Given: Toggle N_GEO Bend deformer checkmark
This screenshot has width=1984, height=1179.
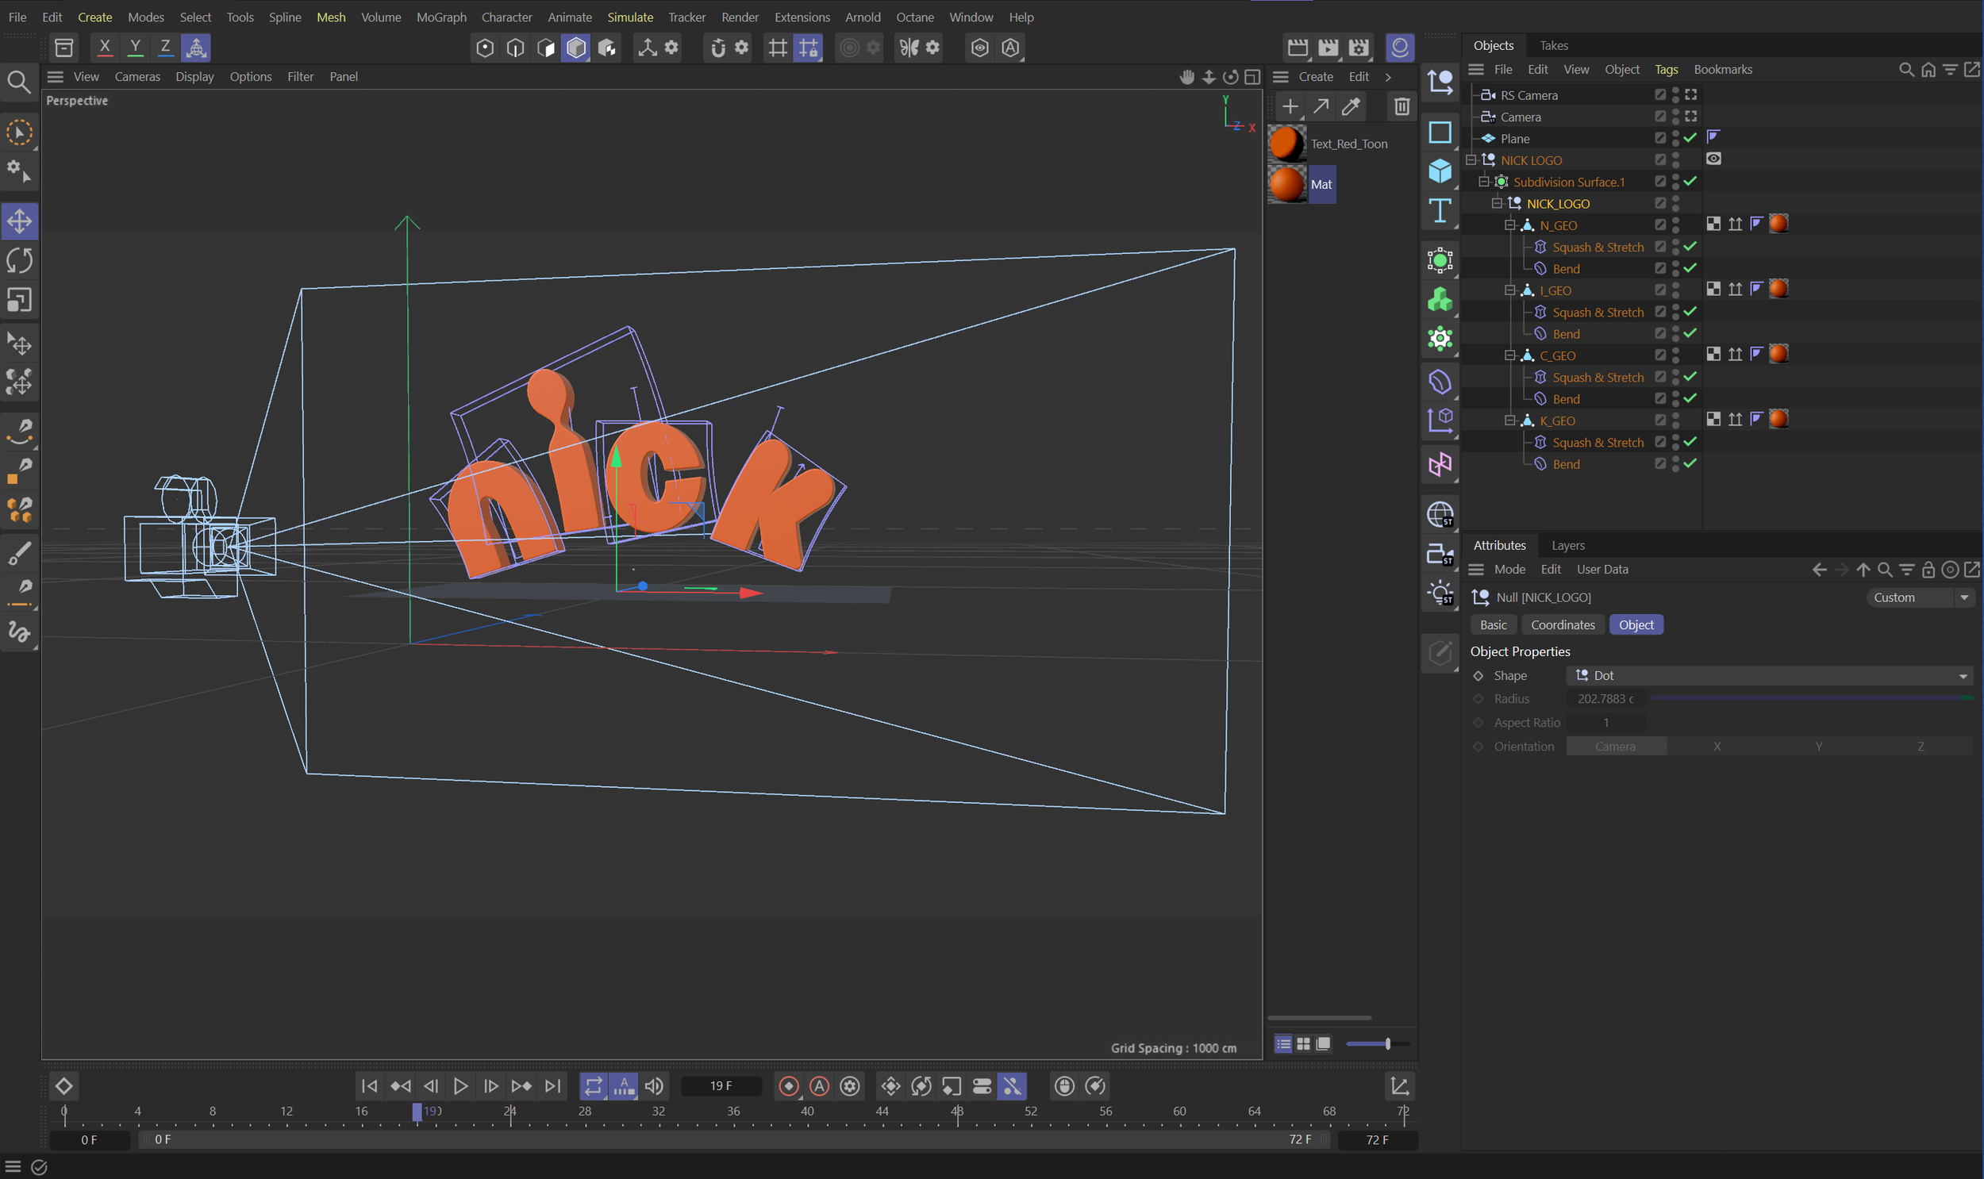Looking at the screenshot, I should click(x=1690, y=267).
